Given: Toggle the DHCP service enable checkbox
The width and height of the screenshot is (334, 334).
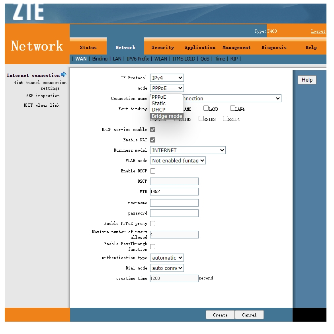Looking at the screenshot, I should [152, 129].
